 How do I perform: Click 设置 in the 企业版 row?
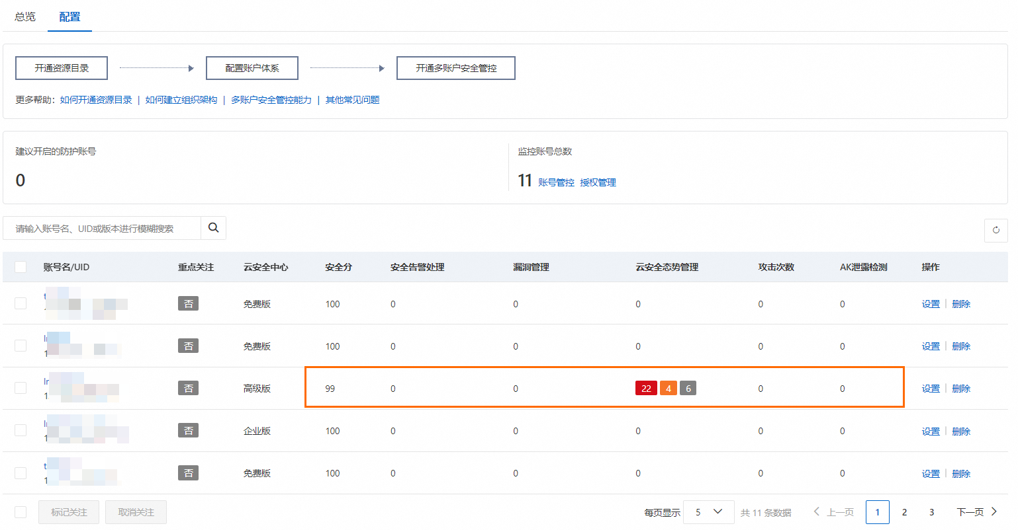[931, 431]
